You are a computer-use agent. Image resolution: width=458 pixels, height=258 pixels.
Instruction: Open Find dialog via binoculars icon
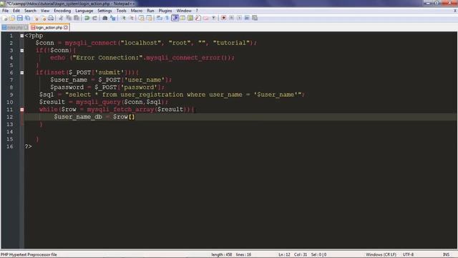[x=105, y=18]
